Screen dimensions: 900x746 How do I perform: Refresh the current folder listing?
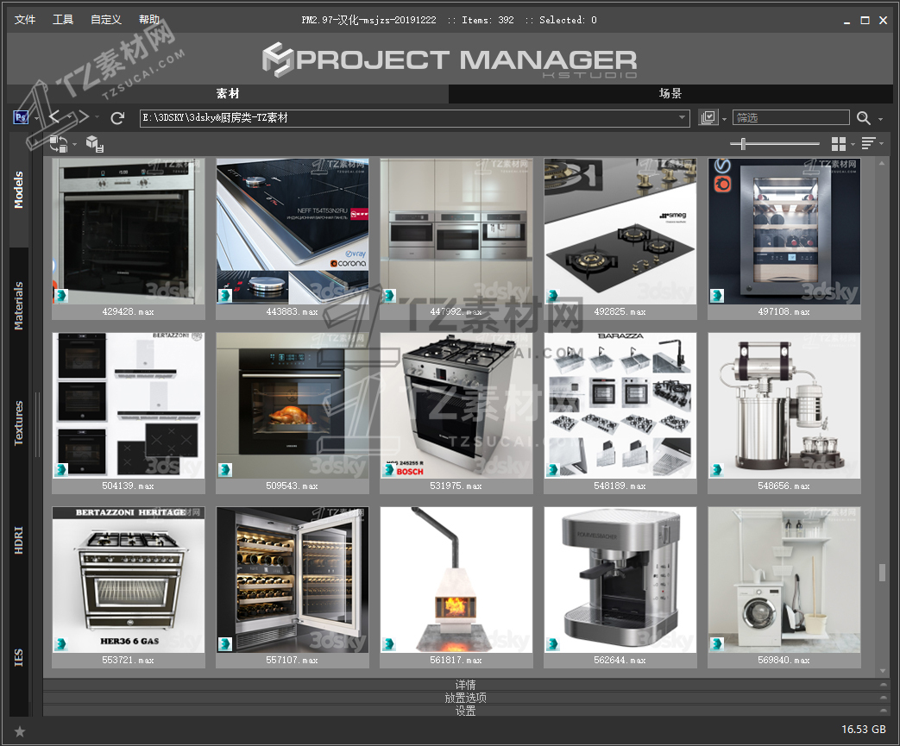pyautogui.click(x=117, y=118)
